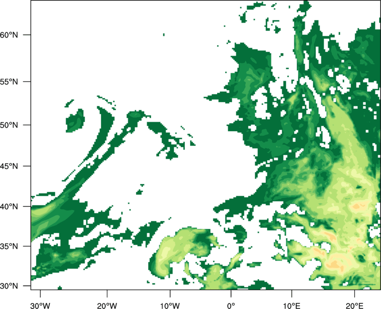Click the 10°E longitude axis label
The width and height of the screenshot is (381, 309).
(291, 306)
